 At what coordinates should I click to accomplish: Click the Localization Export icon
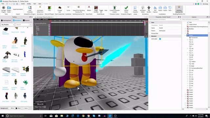160,9
